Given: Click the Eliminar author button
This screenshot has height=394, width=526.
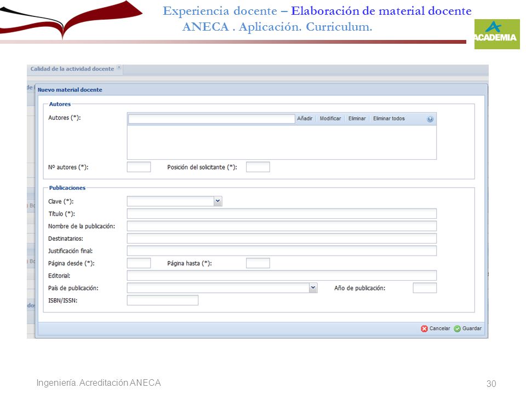Looking at the screenshot, I should click(x=357, y=119).
